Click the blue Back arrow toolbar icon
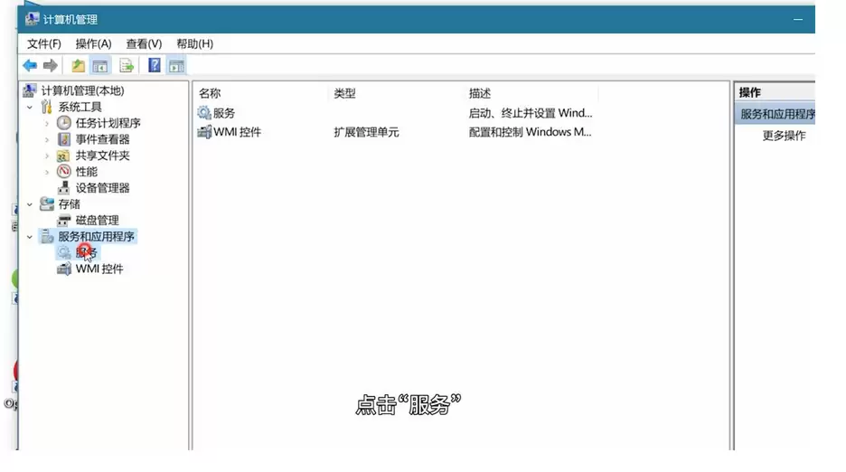This screenshot has width=846, height=472. pyautogui.click(x=30, y=66)
